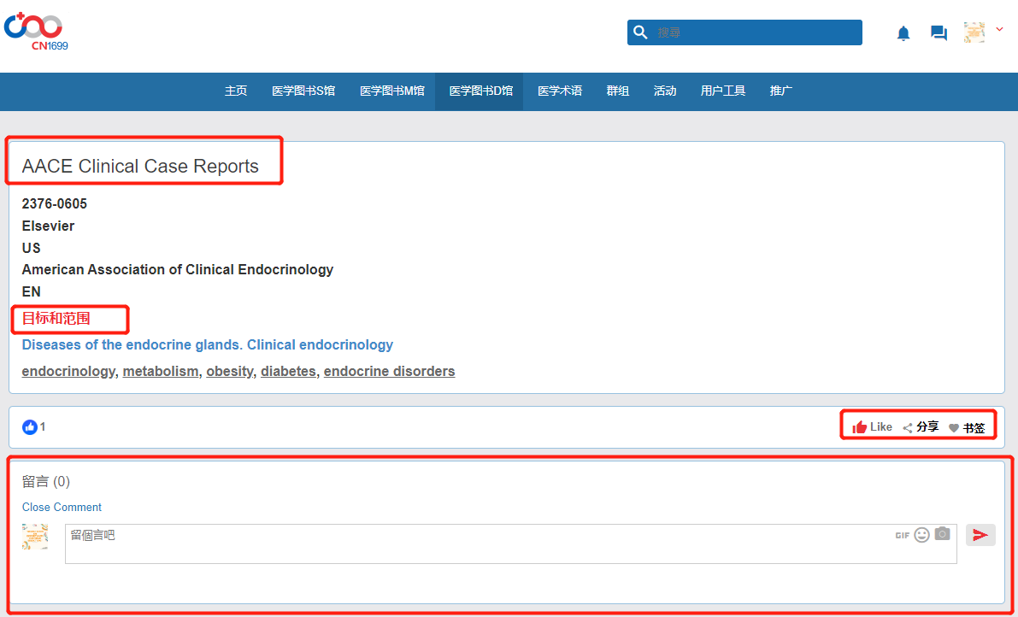Image resolution: width=1018 pixels, height=617 pixels.
Task: Click the CN1699 site logo
Action: [x=37, y=31]
